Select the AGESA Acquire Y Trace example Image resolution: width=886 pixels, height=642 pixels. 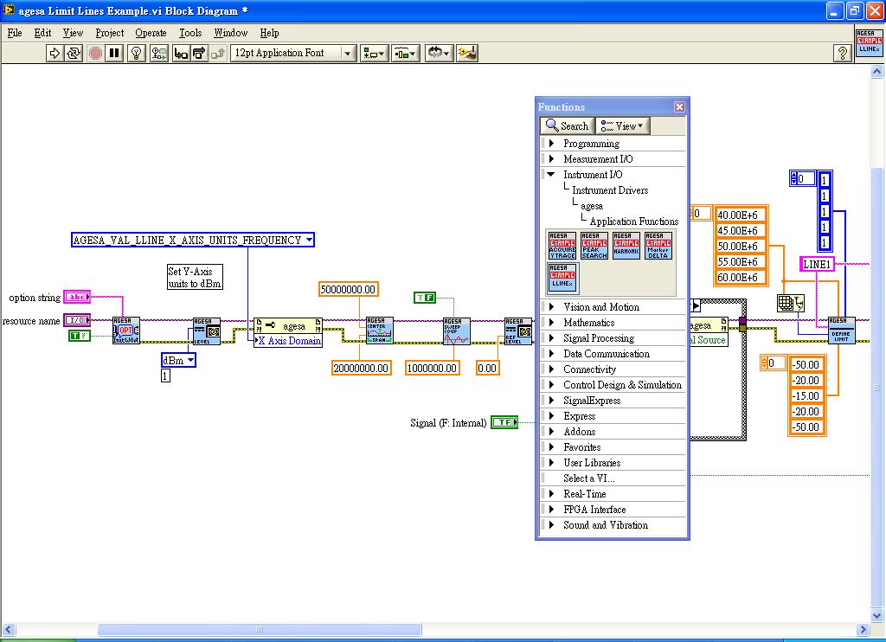pyautogui.click(x=562, y=246)
